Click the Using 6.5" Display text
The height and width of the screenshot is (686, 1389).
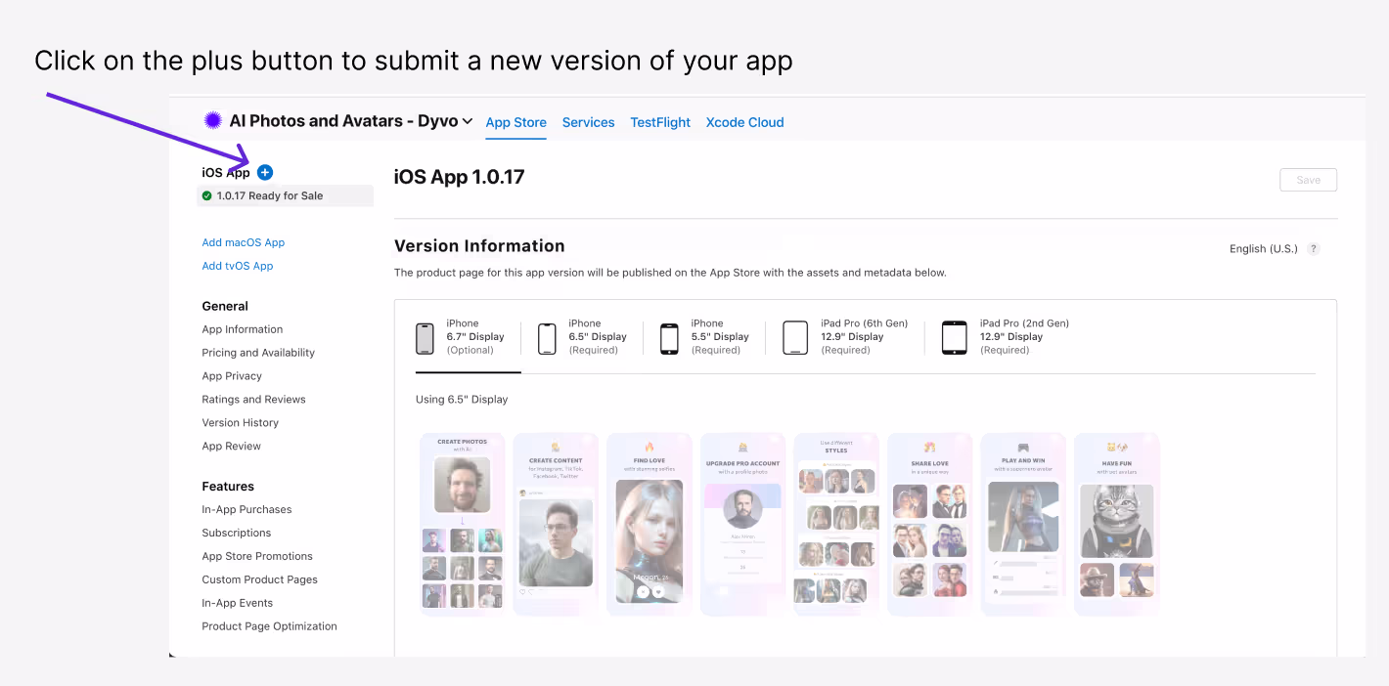pos(462,399)
